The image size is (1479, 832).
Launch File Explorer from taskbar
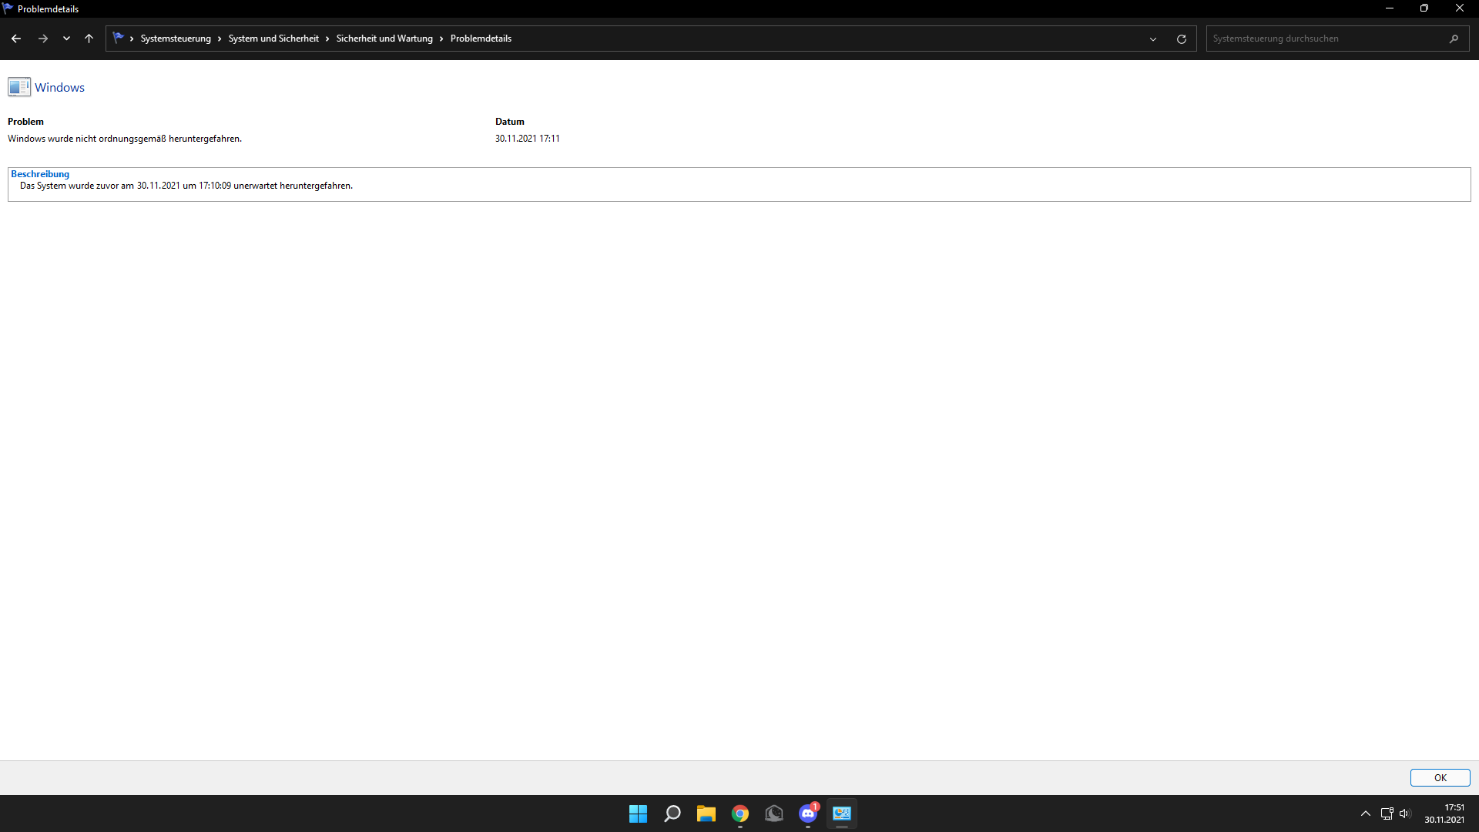(x=706, y=814)
